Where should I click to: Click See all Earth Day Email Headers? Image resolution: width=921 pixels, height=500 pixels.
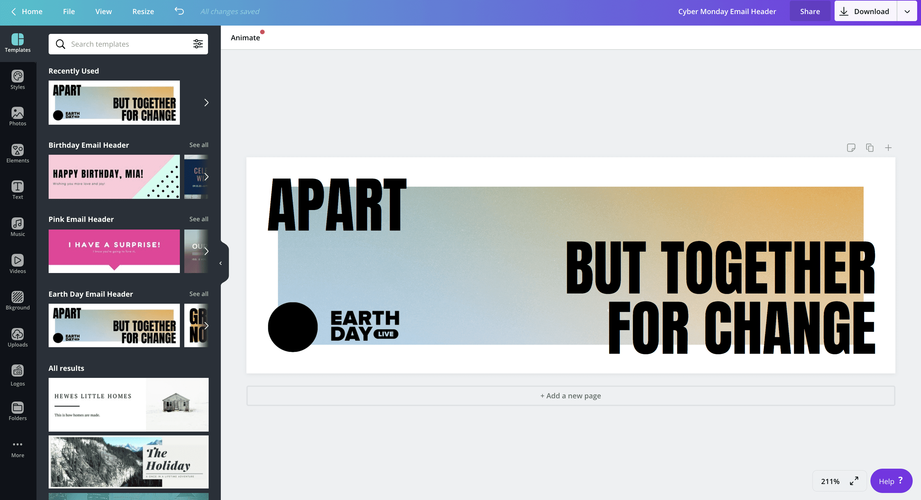pyautogui.click(x=198, y=294)
